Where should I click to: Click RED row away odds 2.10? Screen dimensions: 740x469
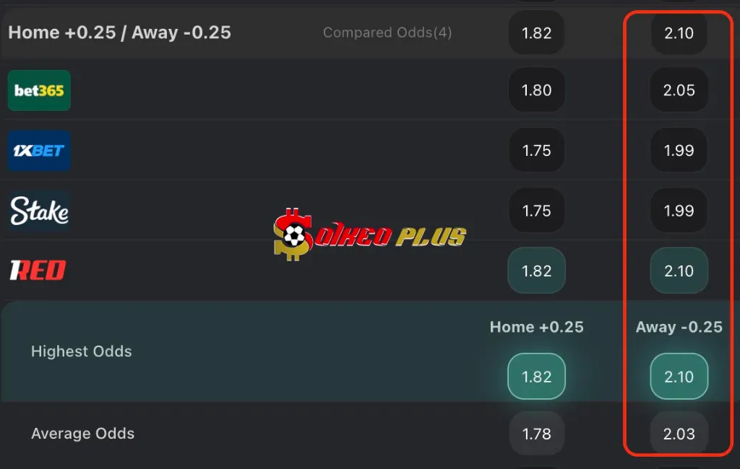679,271
